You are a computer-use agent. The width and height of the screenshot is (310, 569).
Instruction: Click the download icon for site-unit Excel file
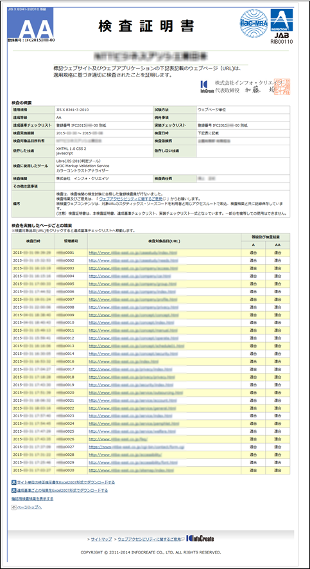13,482
